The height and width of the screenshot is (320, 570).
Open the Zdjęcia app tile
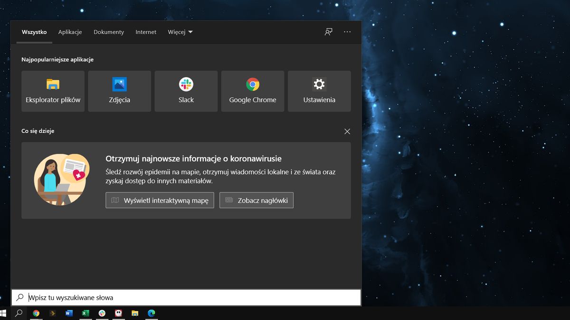[119, 91]
